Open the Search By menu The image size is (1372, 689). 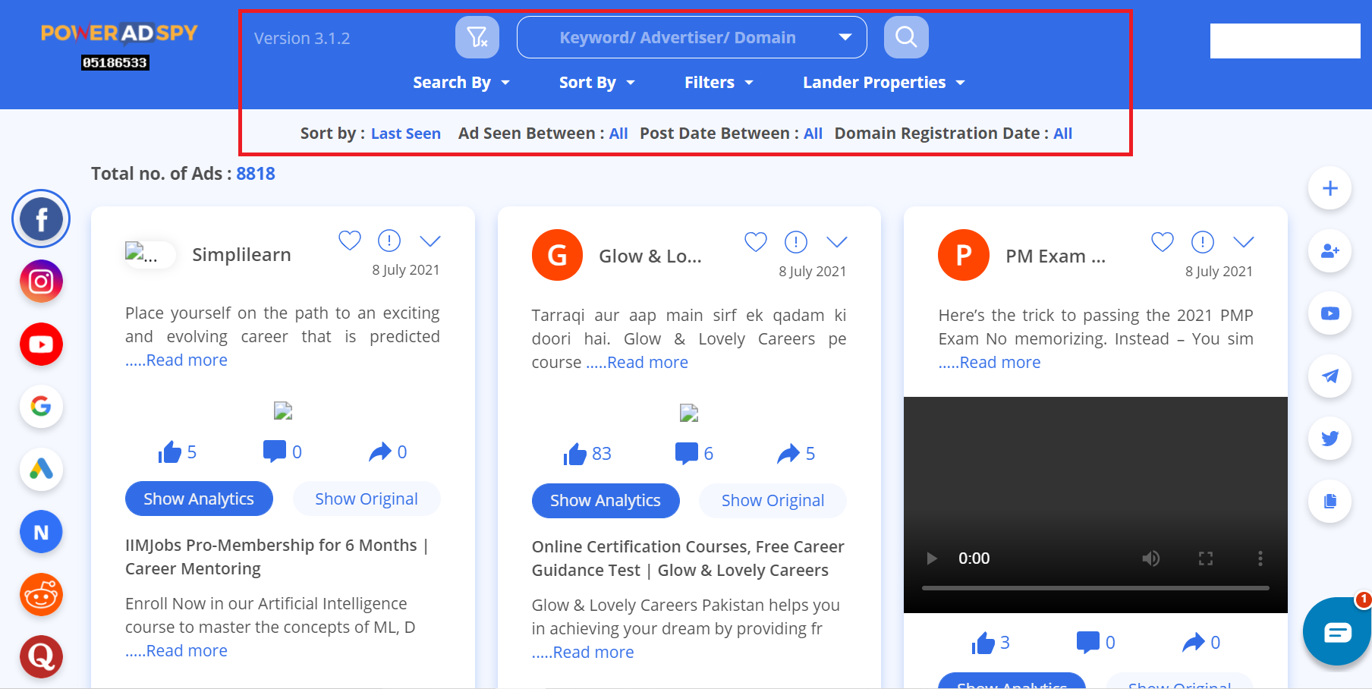coord(461,82)
